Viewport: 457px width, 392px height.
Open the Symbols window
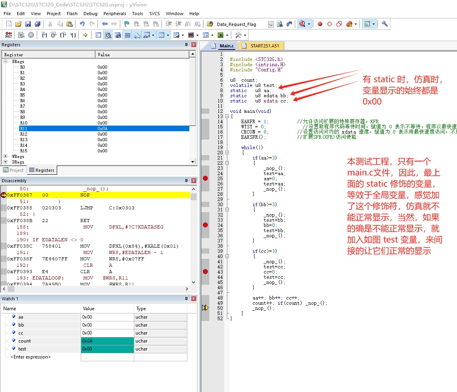click(x=118, y=35)
